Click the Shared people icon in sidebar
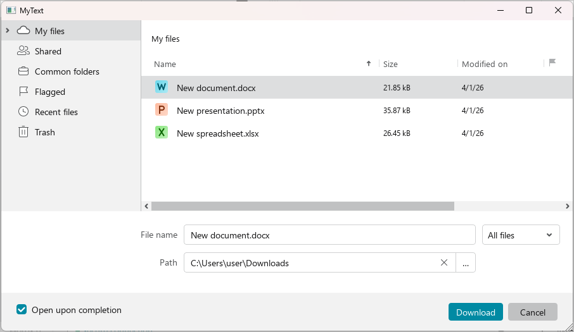574x332 pixels. (x=23, y=51)
